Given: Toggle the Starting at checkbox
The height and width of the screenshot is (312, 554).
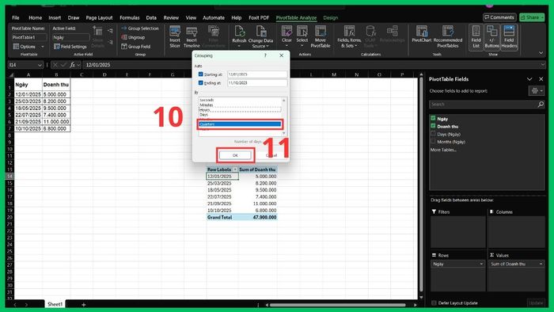Looking at the screenshot, I should click(x=201, y=74).
